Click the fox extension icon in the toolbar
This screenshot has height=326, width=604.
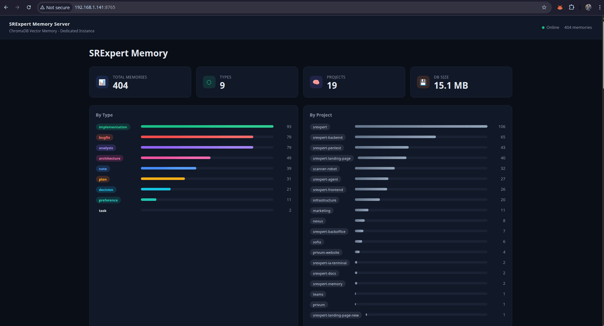pos(560,7)
